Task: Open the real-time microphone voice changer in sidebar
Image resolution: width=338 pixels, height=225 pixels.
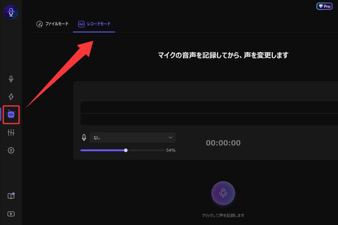Action: pyautogui.click(x=11, y=79)
